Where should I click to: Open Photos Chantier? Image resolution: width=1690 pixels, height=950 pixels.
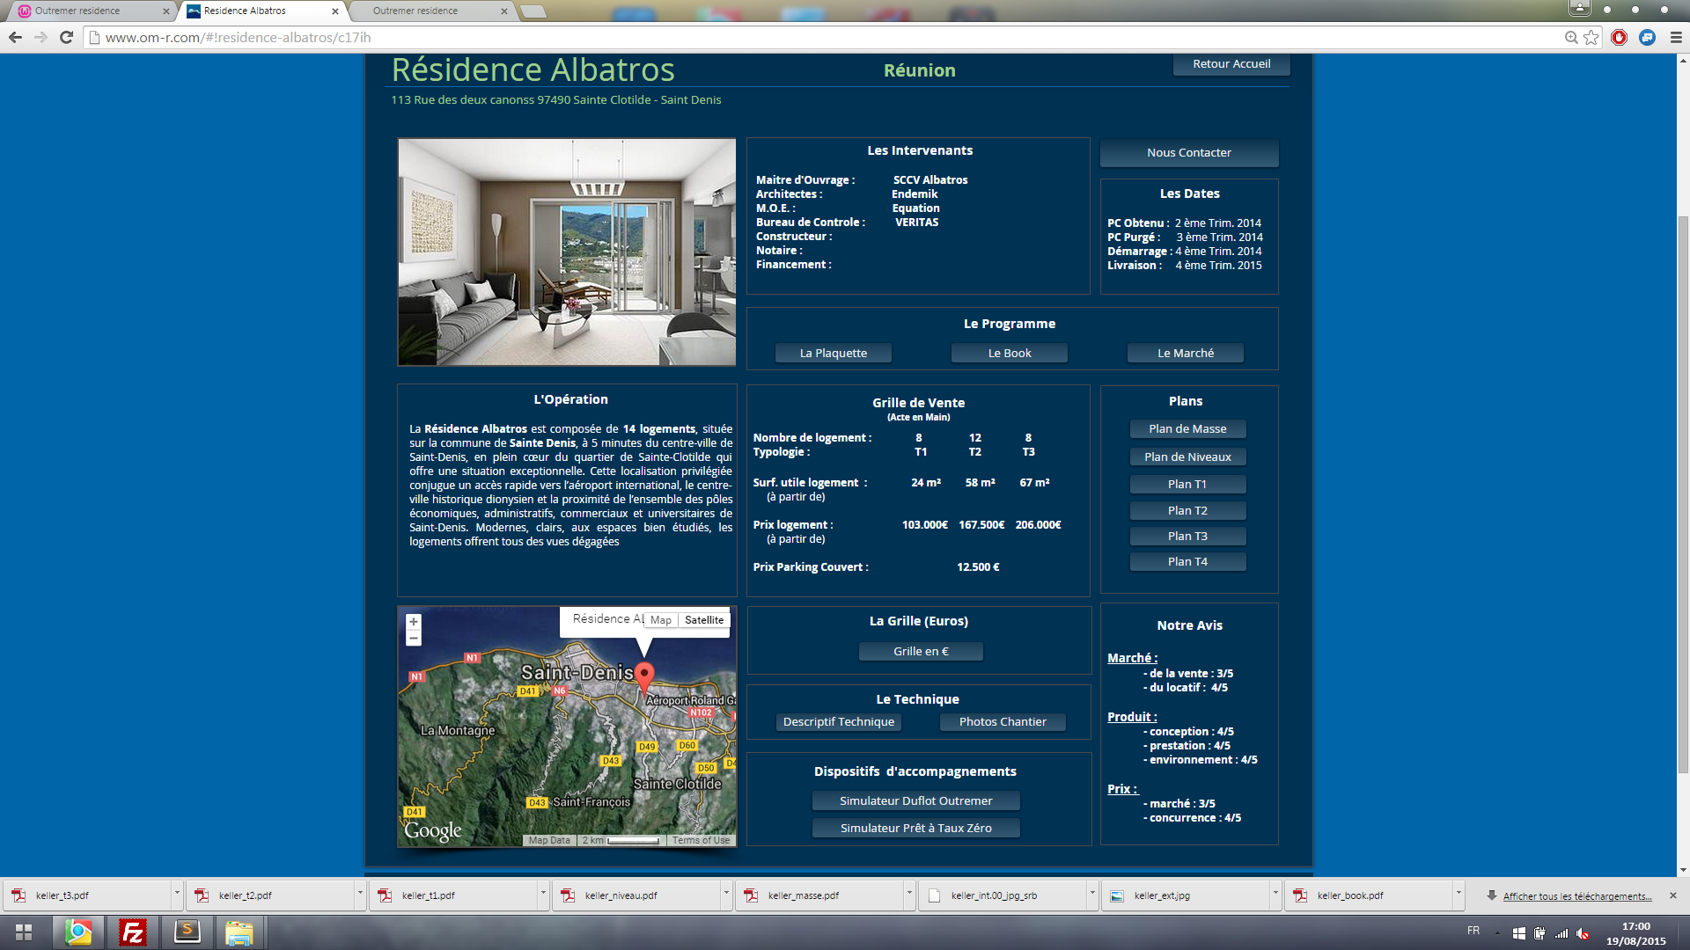pyautogui.click(x=1003, y=721)
